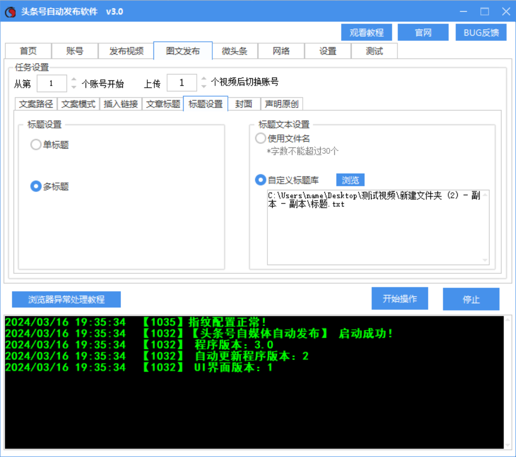516x457 pixels.
Task: Click the path box scroll down arrow
Action: [x=485, y=260]
